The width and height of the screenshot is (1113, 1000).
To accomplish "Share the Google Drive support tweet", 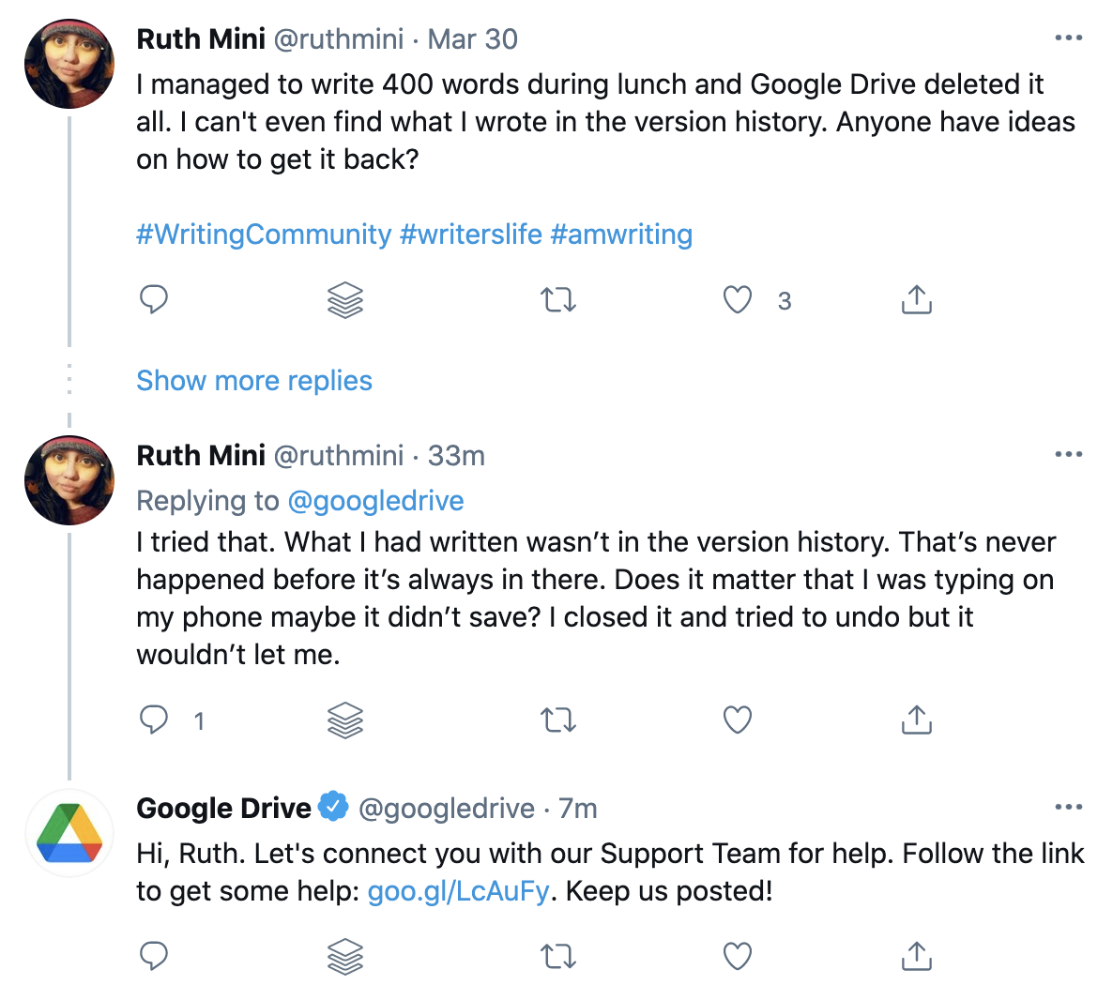I will pyautogui.click(x=916, y=955).
